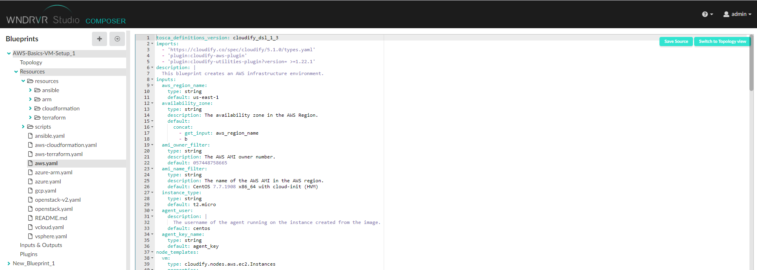This screenshot has height=270, width=757.
Task: Expand the ansible folder
Action: 30,90
